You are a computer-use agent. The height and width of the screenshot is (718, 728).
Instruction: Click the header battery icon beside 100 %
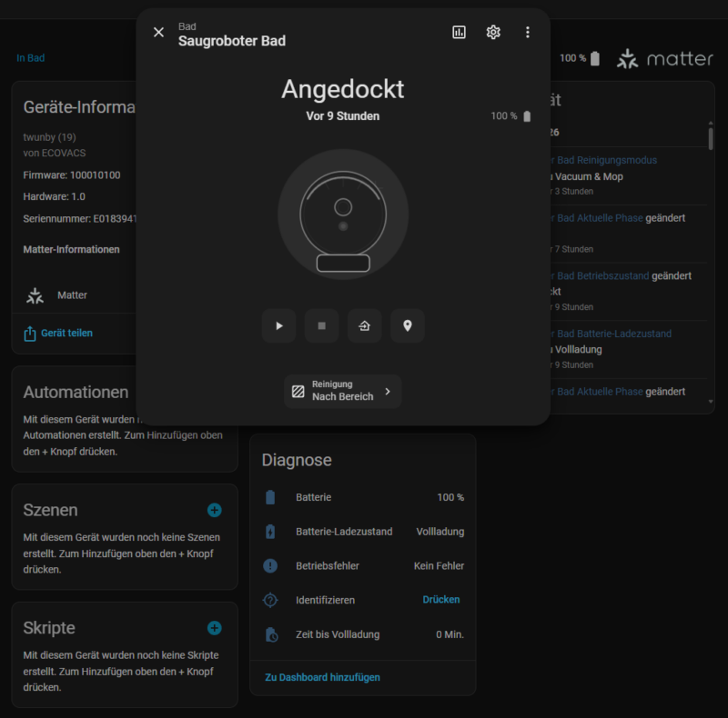pos(595,58)
